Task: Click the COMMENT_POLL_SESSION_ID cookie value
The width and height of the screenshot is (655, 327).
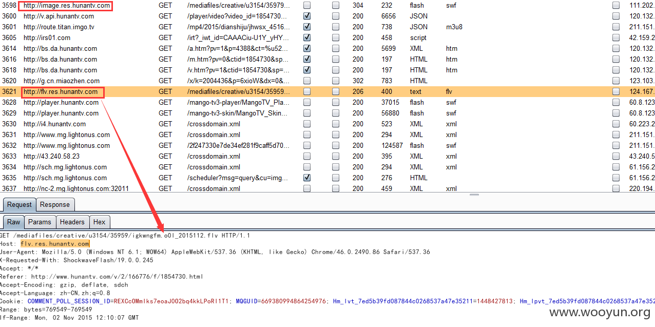Action: 171,301
